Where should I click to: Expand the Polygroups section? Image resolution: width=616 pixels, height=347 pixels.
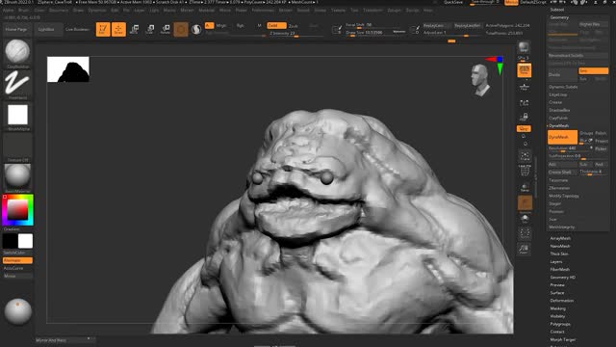point(560,324)
